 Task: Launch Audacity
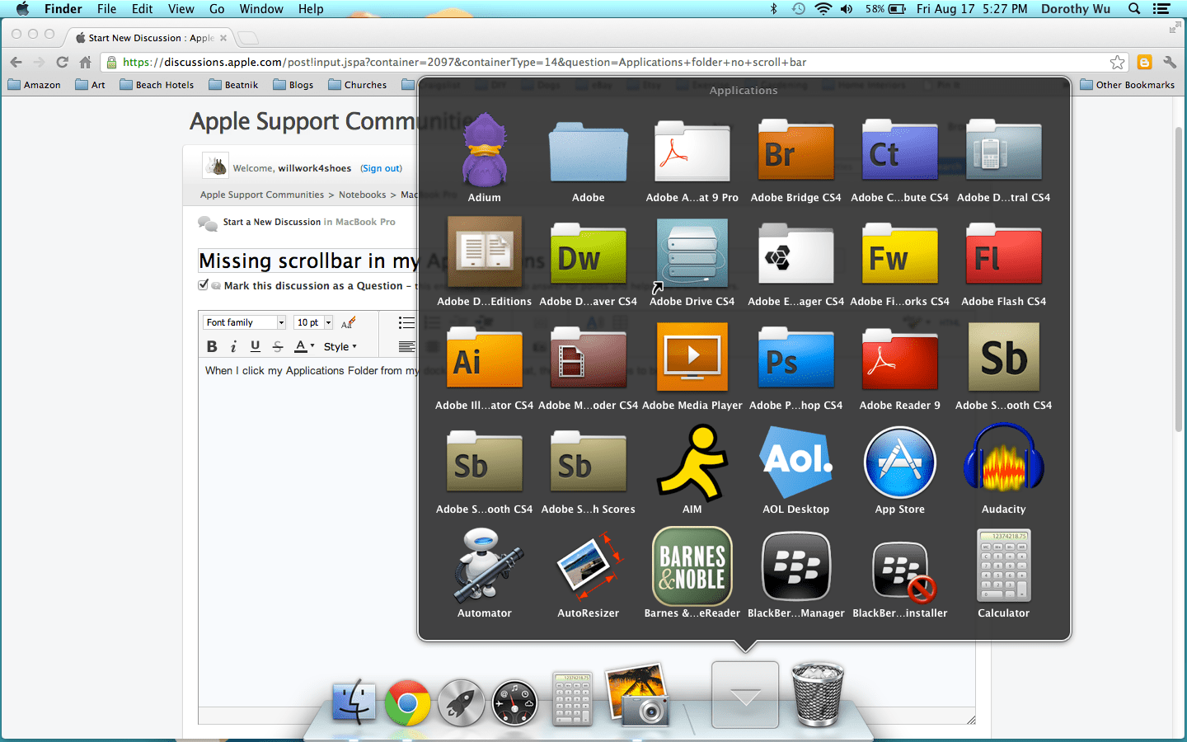tap(1003, 461)
